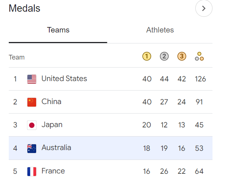The width and height of the screenshot is (226, 180).
Task: Click the Japan flag icon
Action: 32,125
